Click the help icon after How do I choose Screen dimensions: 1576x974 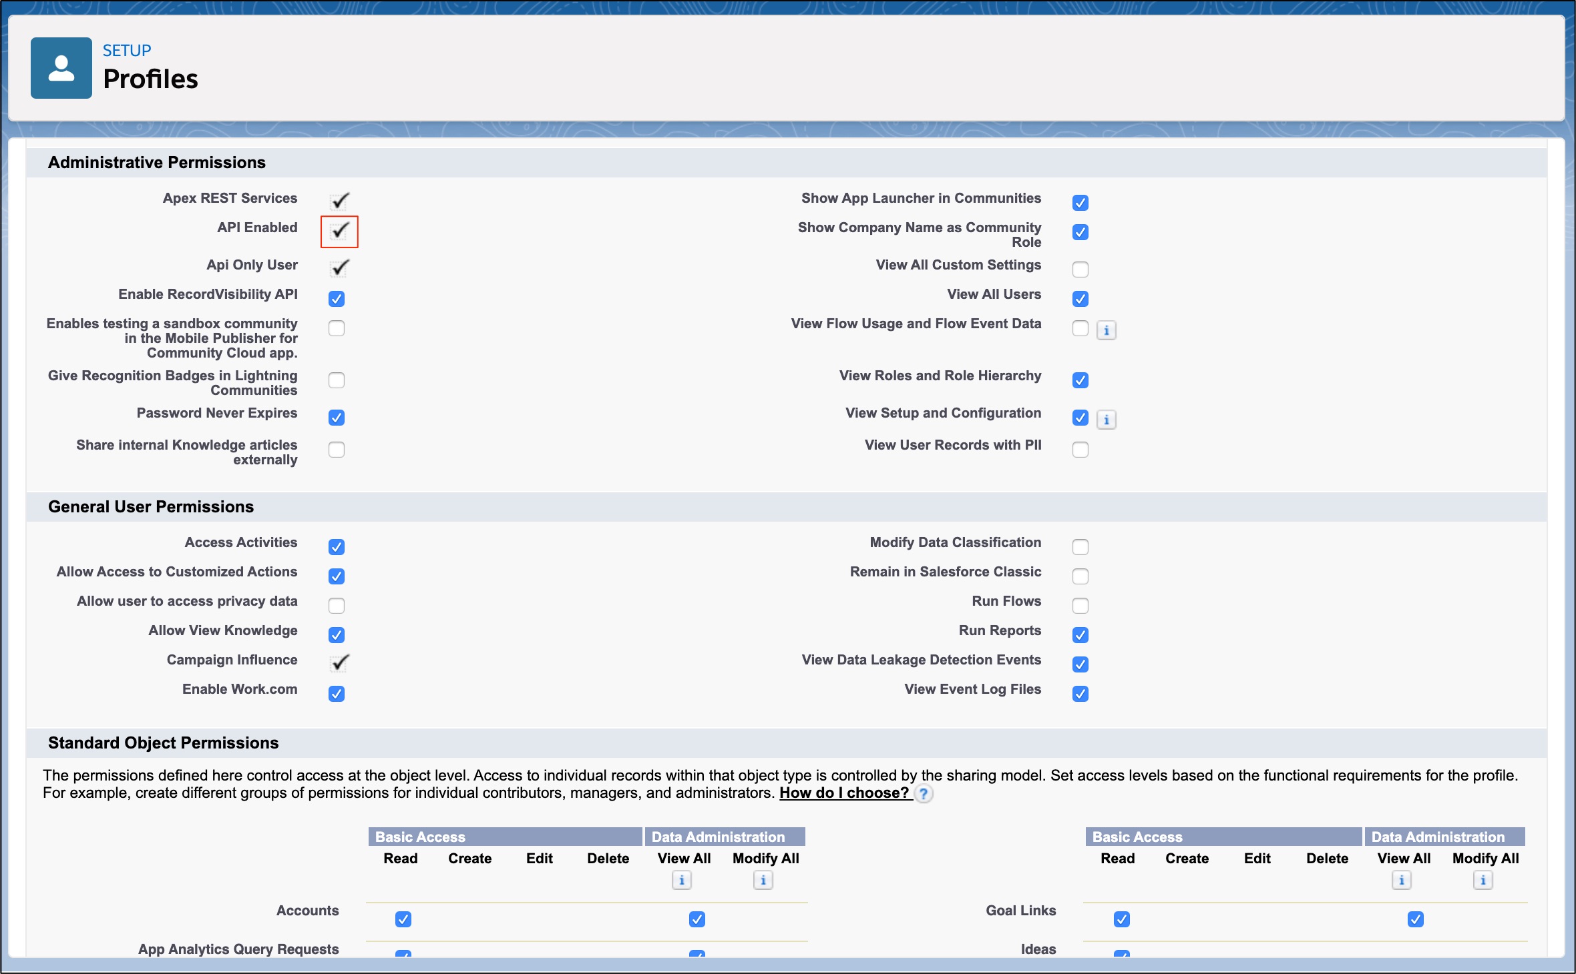click(x=924, y=793)
